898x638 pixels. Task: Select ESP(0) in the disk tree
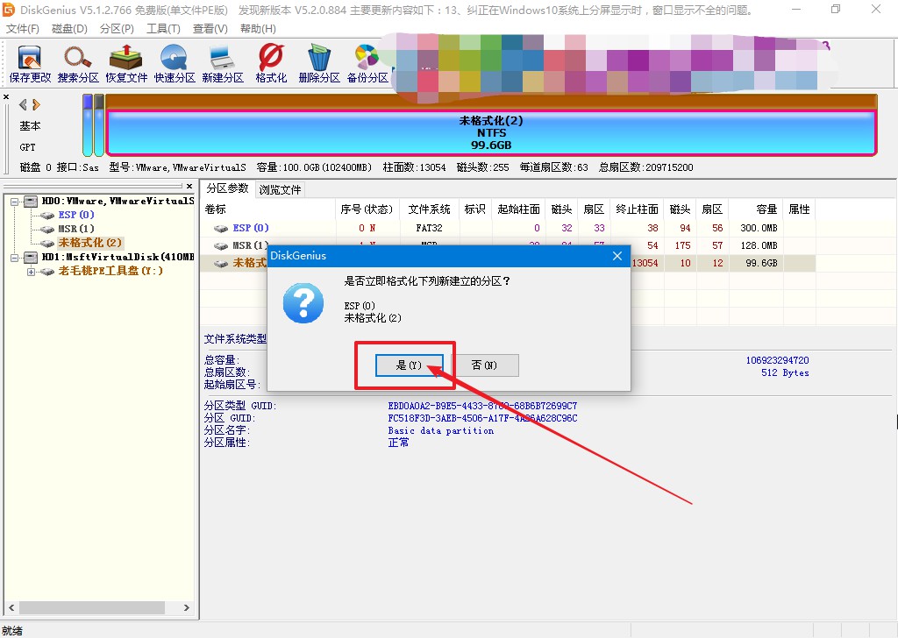(76, 215)
